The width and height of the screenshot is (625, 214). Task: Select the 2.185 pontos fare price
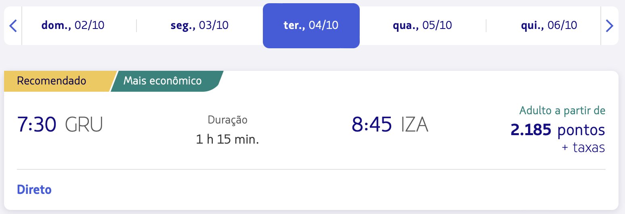point(558,130)
